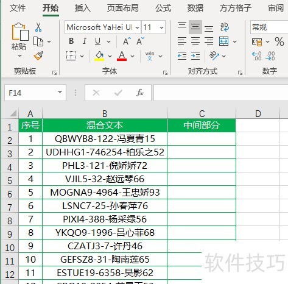Click Merge and Center icon
The width and height of the screenshot is (288, 284).
223,41
